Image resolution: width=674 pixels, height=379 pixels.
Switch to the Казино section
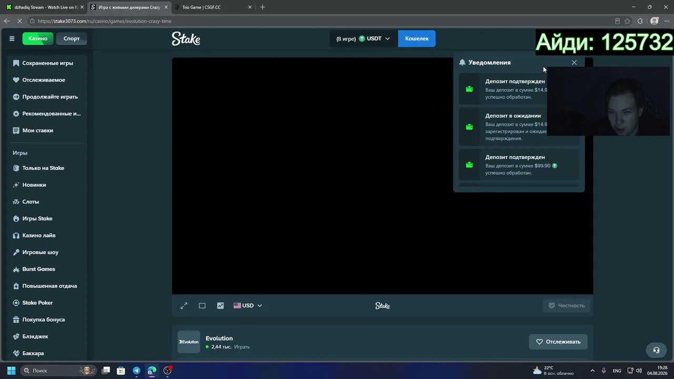38,38
